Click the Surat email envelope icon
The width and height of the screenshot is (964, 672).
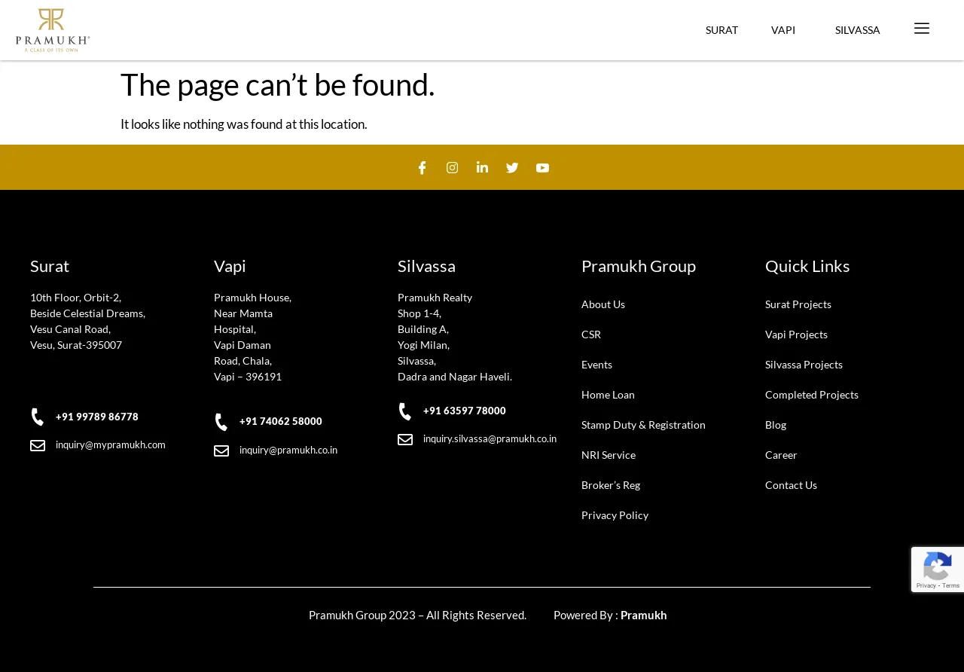(x=38, y=445)
